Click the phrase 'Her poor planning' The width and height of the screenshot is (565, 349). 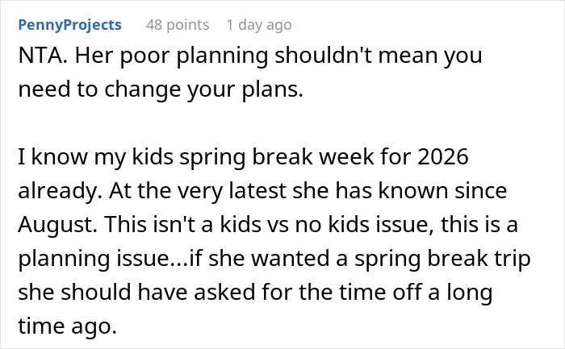(172, 56)
